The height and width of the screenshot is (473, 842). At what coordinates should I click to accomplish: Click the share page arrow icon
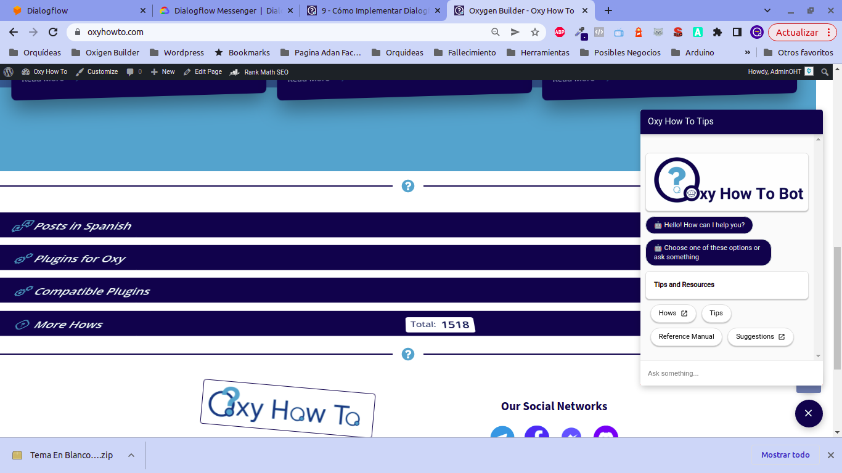pyautogui.click(x=515, y=32)
